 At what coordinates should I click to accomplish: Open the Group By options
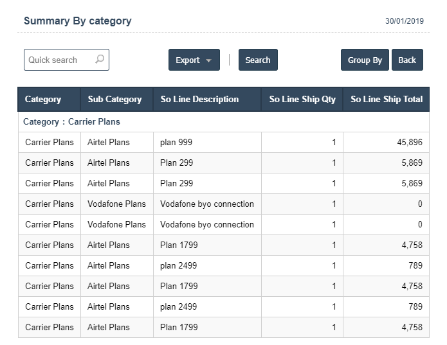coord(365,60)
